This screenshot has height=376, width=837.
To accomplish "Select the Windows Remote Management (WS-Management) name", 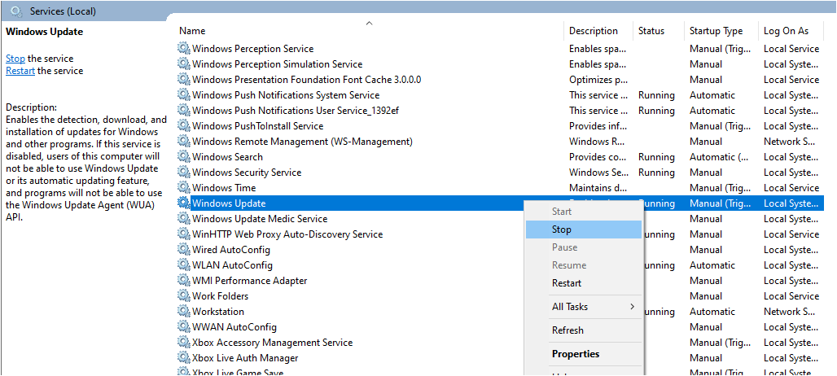I will tap(302, 142).
